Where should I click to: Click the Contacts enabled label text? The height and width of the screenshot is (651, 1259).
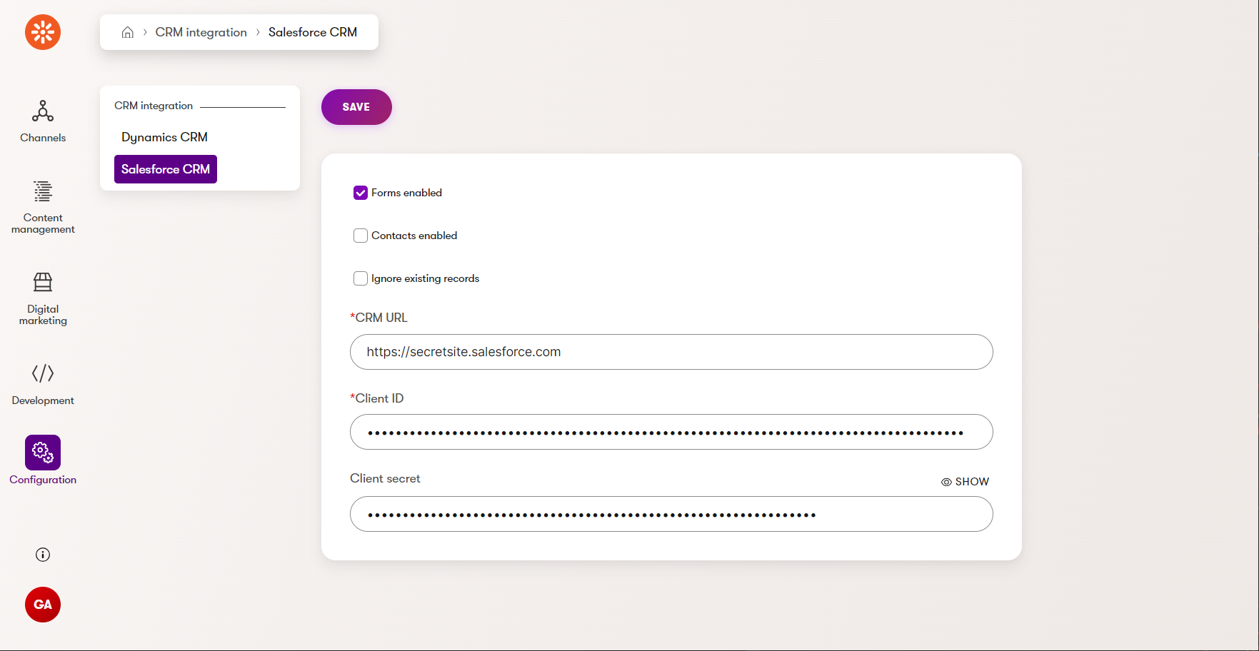coord(414,236)
